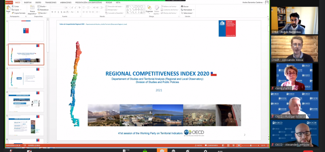Open the Diseño layout dropdown
This screenshot has height=152, width=325.
point(42,6)
